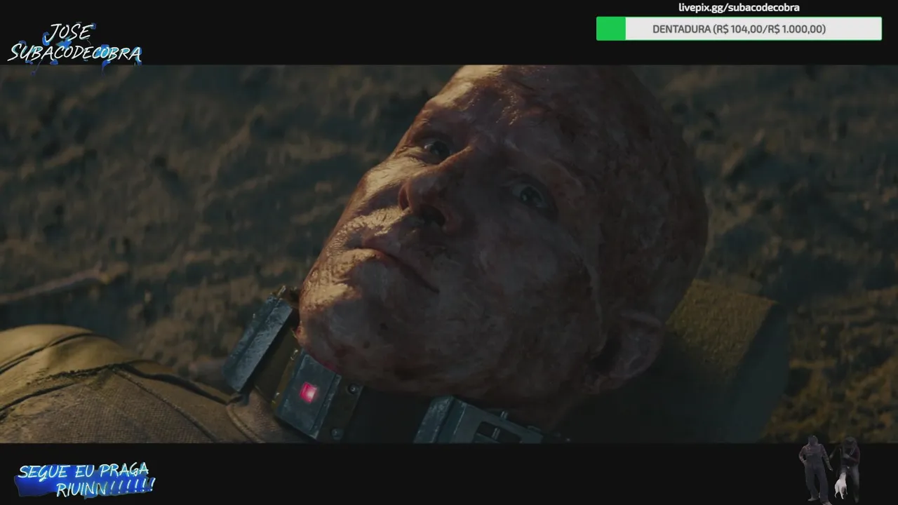Click the SEGUE EU PRAGA RIUINN banner
Image resolution: width=898 pixels, height=505 pixels.
click(x=84, y=480)
